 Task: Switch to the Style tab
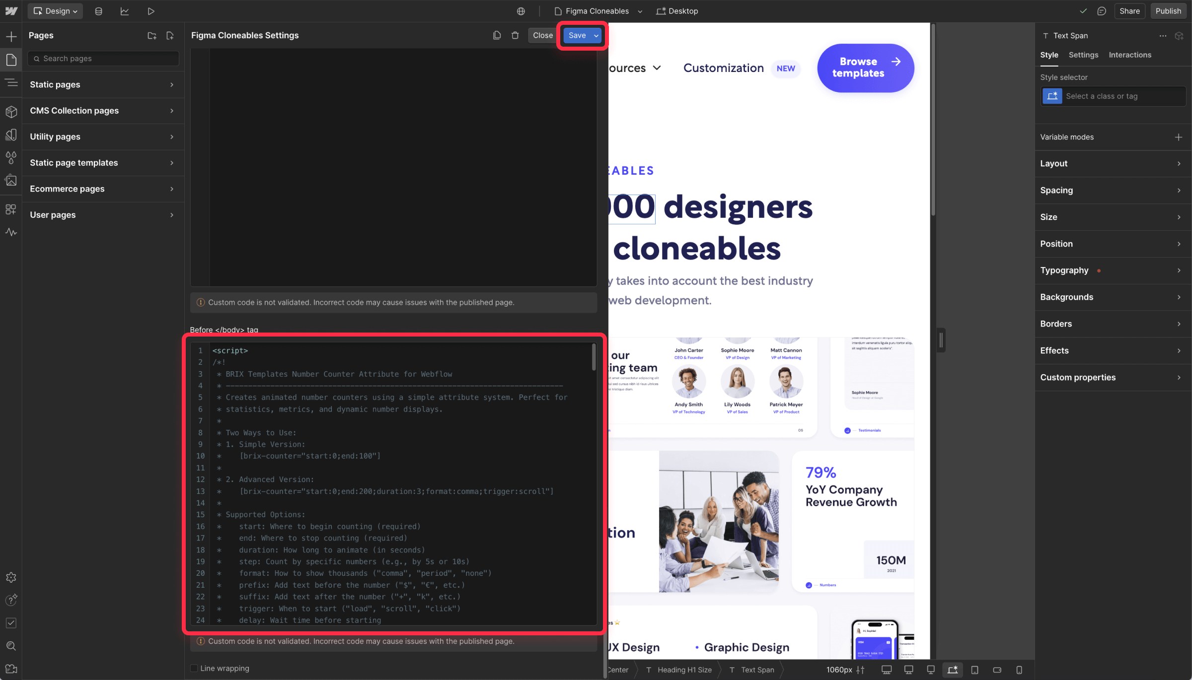tap(1049, 55)
